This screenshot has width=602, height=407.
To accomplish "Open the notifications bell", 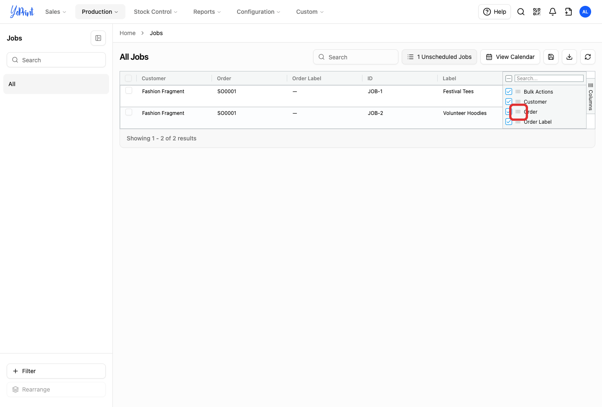I will pos(553,12).
